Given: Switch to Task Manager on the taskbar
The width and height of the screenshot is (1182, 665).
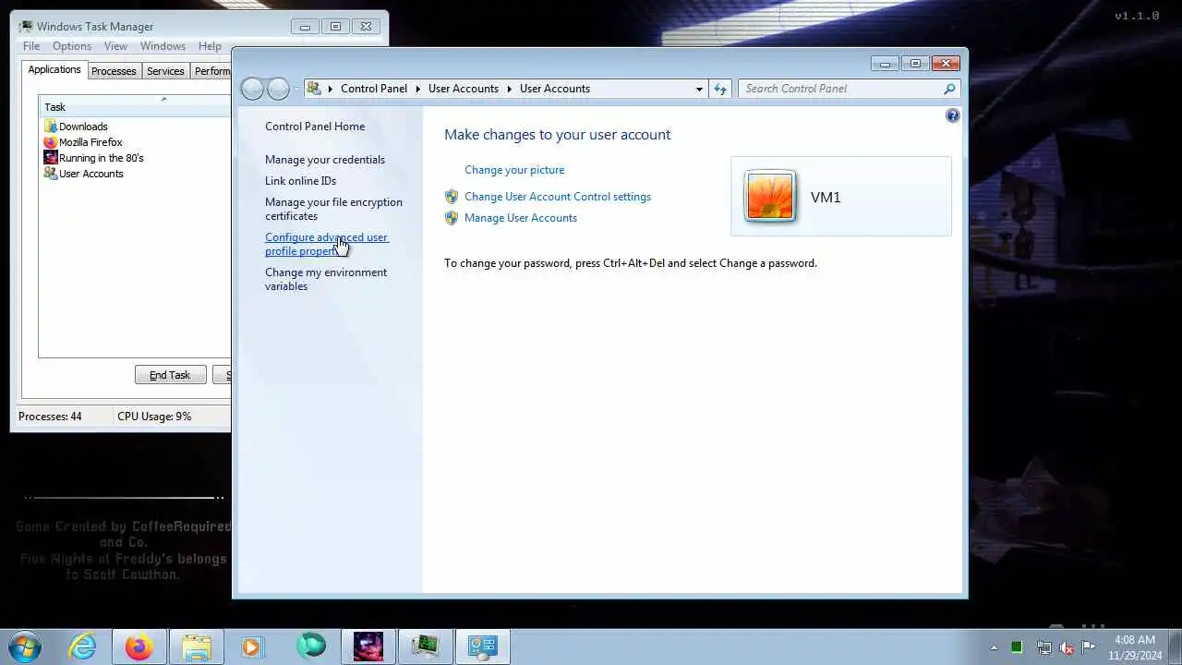Looking at the screenshot, I should 425,647.
